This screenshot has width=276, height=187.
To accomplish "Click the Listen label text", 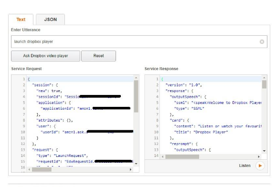I will [244, 166].
